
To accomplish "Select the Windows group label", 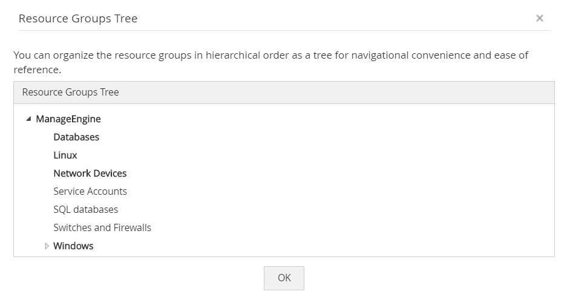I will (73, 246).
